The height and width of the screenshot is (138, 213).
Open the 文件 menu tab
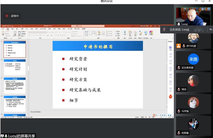tap(3, 29)
